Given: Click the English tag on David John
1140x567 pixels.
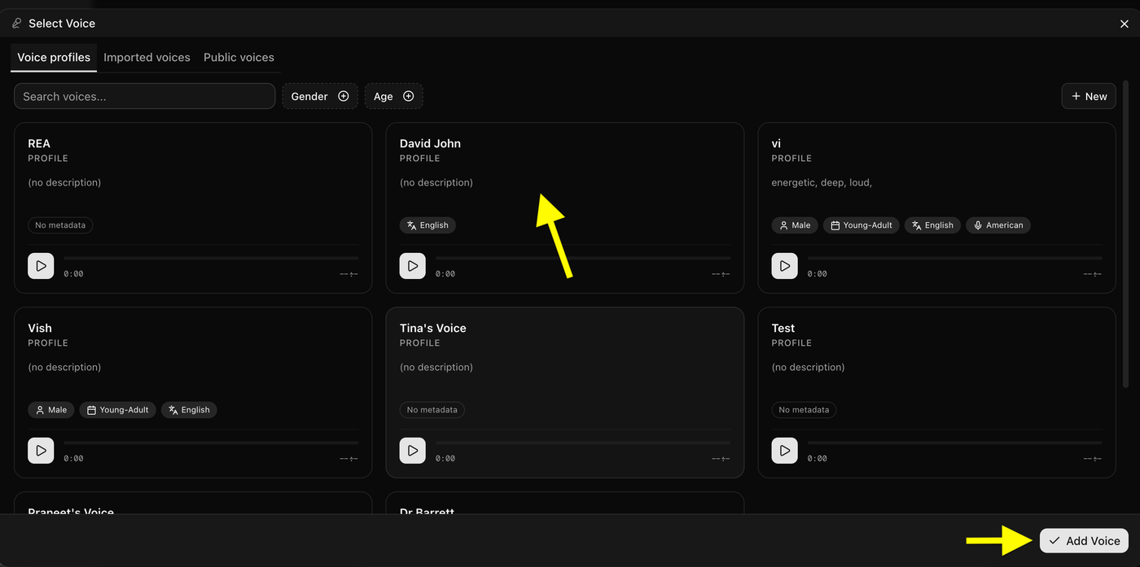Looking at the screenshot, I should 427,225.
